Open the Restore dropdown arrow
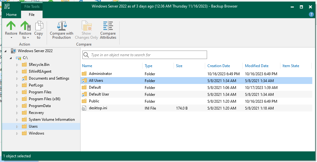317x162 pixels. coord(11,38)
